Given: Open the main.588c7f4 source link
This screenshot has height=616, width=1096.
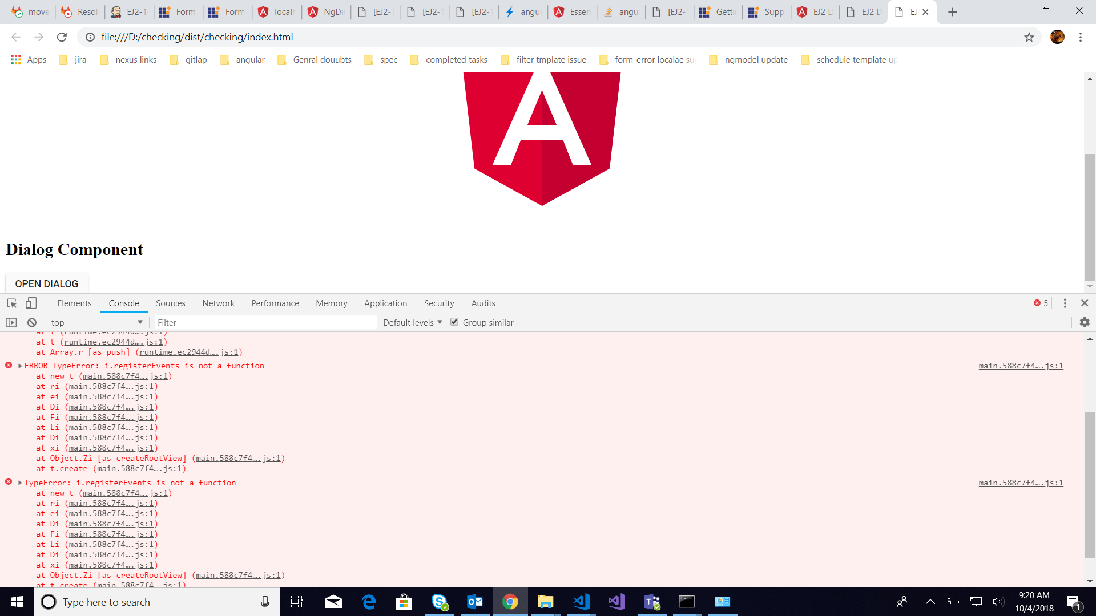Looking at the screenshot, I should tap(1021, 366).
